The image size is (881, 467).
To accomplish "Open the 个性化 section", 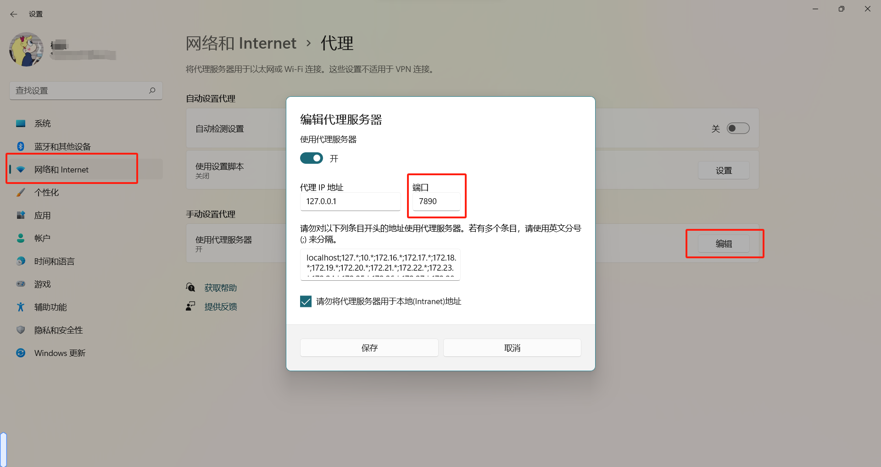I will (x=46, y=192).
